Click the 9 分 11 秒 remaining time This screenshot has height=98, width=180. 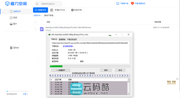72,58
